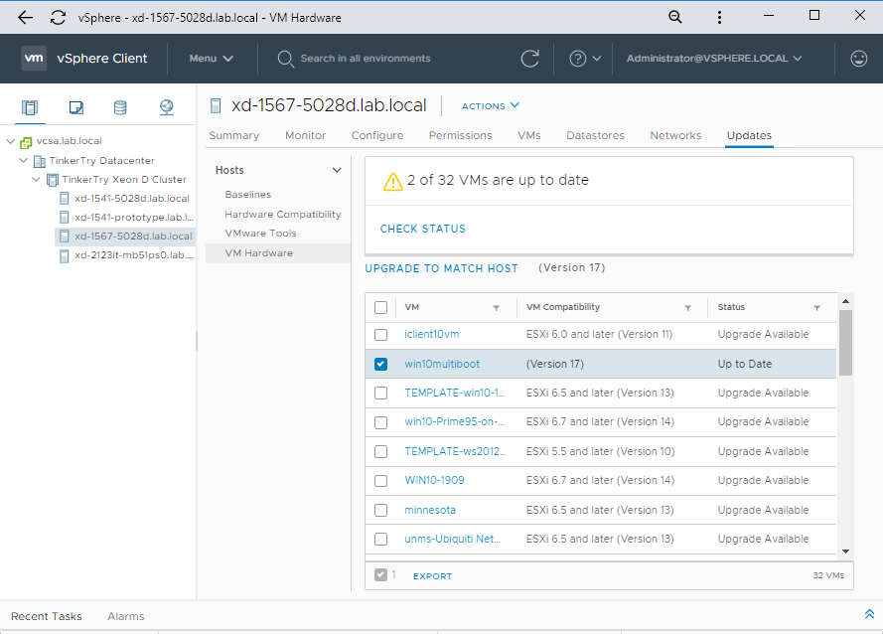Click the browser back arrow
The image size is (883, 634).
click(26, 18)
